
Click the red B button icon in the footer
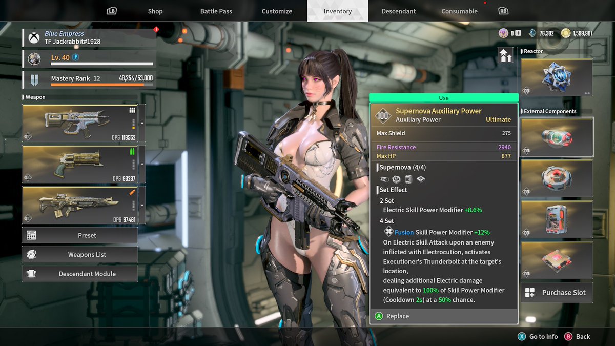pos(568,337)
